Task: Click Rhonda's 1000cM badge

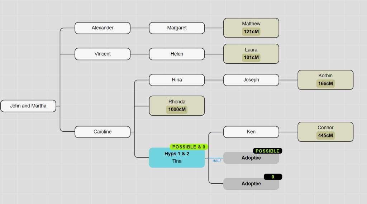Action: (x=177, y=110)
